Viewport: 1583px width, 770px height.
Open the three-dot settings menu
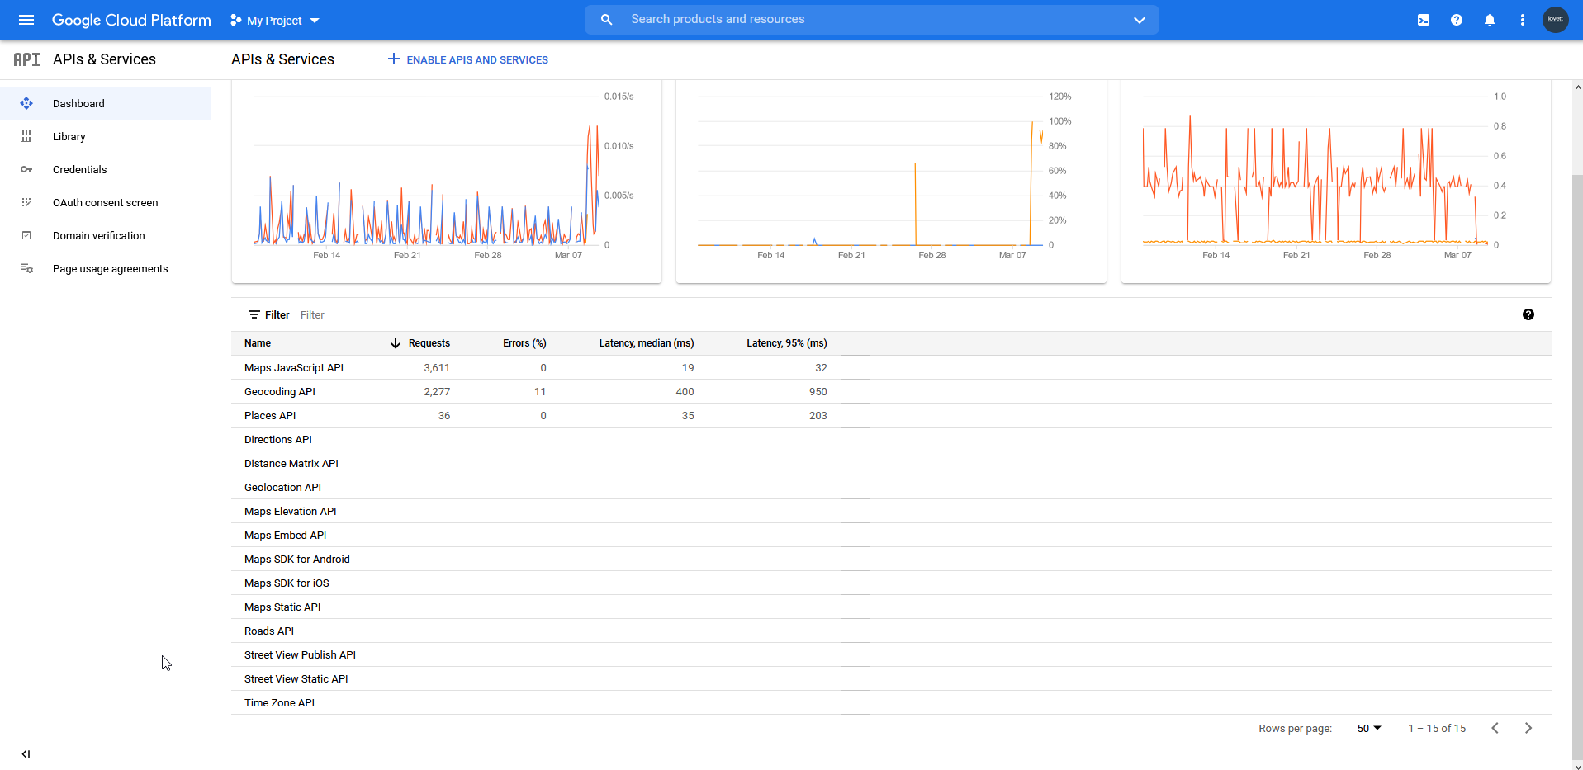click(x=1523, y=20)
